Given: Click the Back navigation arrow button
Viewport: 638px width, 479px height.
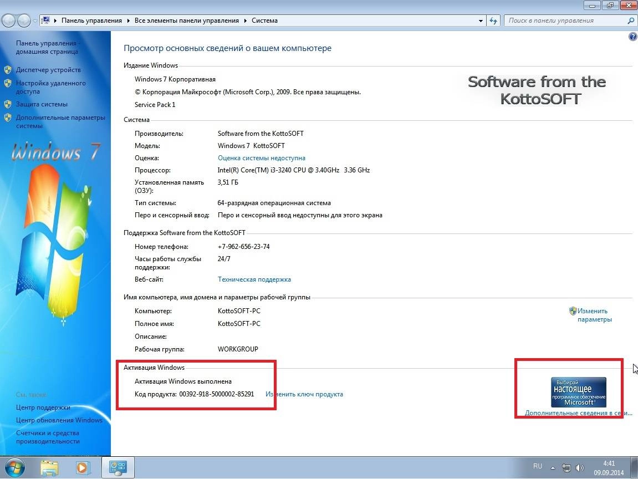Looking at the screenshot, I should pyautogui.click(x=8, y=21).
